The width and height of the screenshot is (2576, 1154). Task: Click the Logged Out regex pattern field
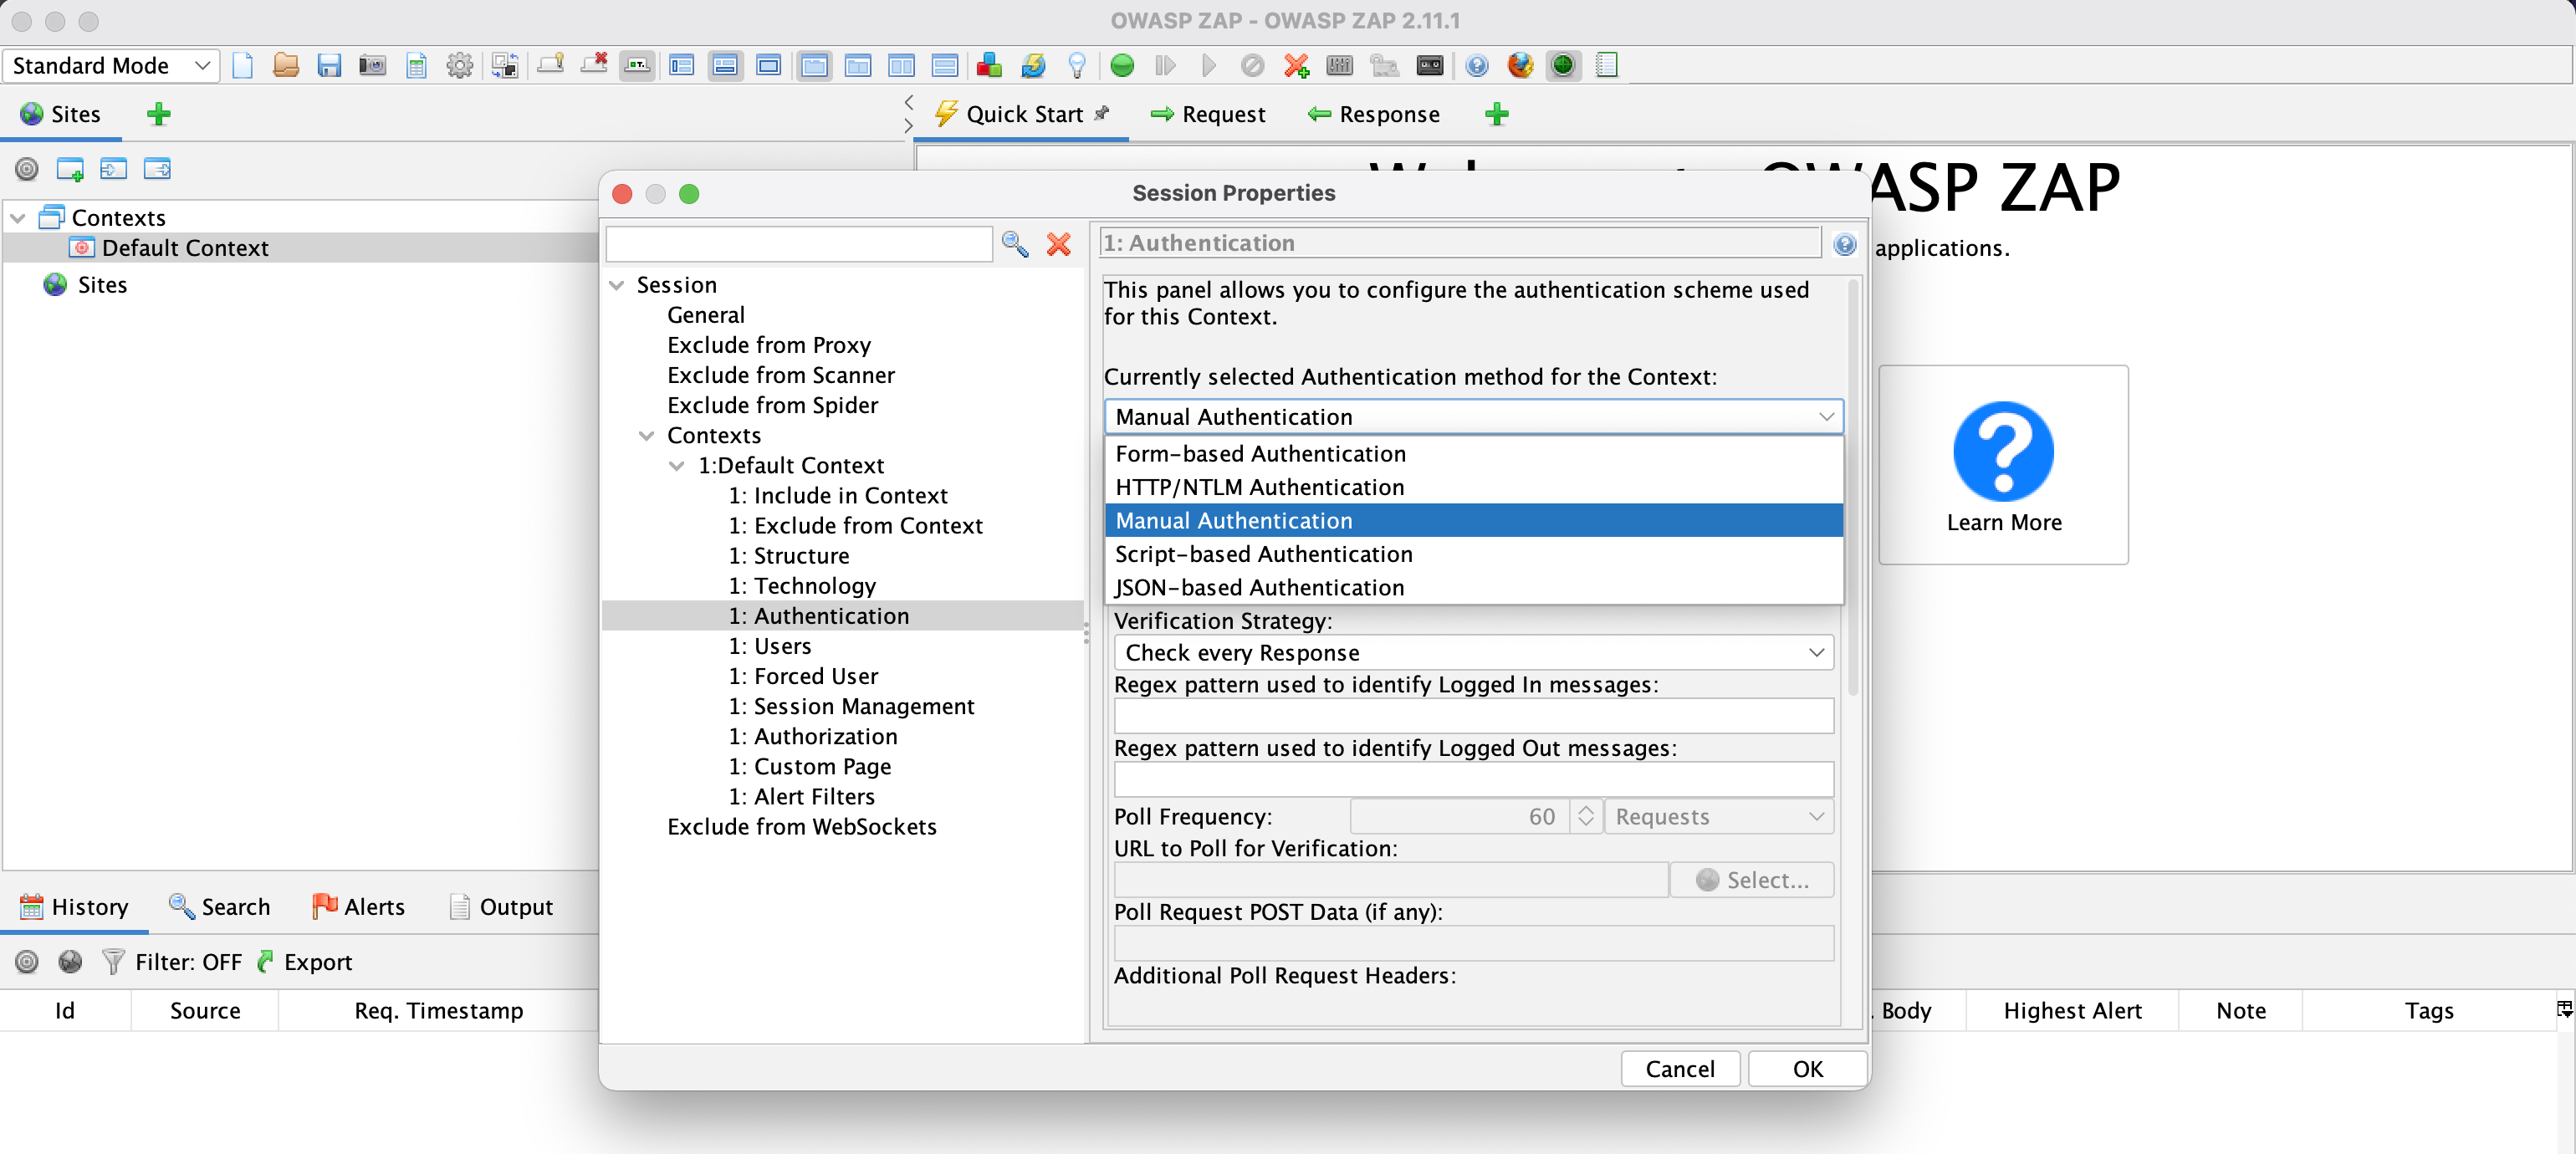point(1472,780)
